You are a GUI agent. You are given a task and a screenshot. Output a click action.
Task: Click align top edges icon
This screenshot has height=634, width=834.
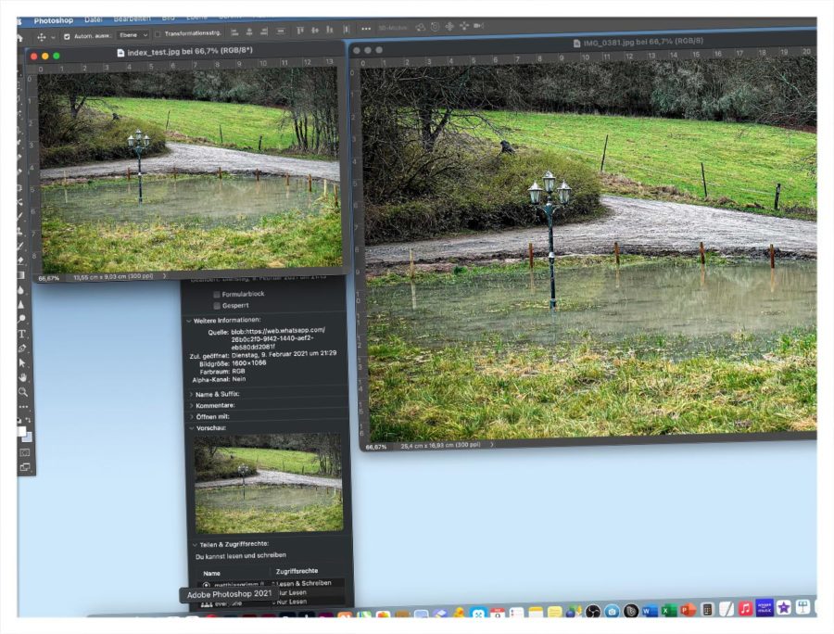point(300,31)
